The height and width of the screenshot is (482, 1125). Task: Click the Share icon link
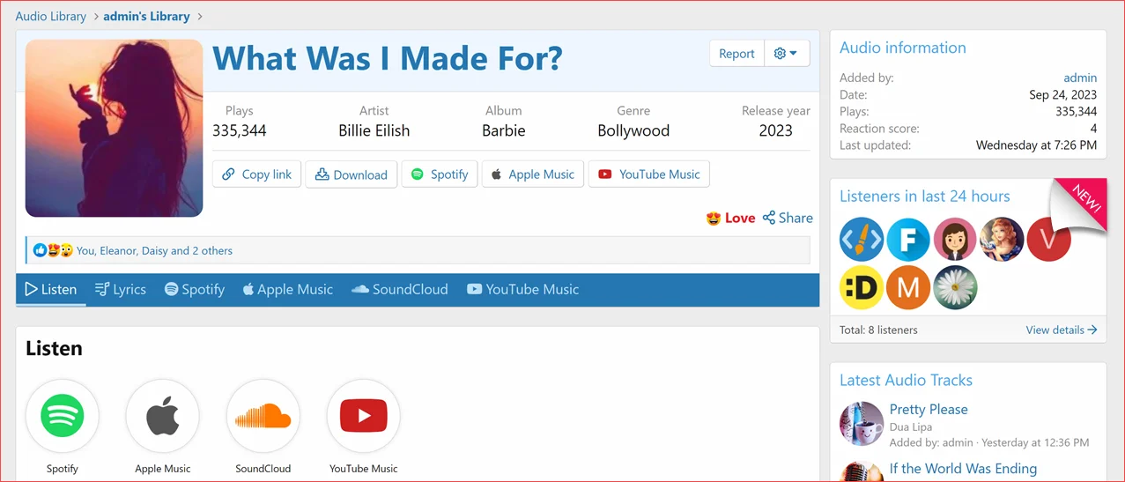coord(788,218)
